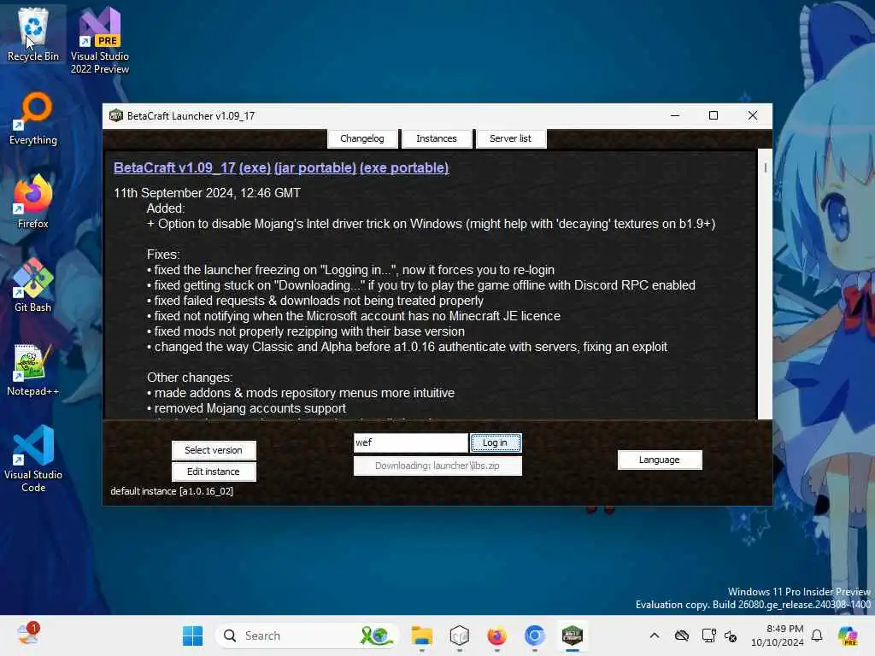Click the Edit instance button
This screenshot has width=875, height=656.
point(214,471)
